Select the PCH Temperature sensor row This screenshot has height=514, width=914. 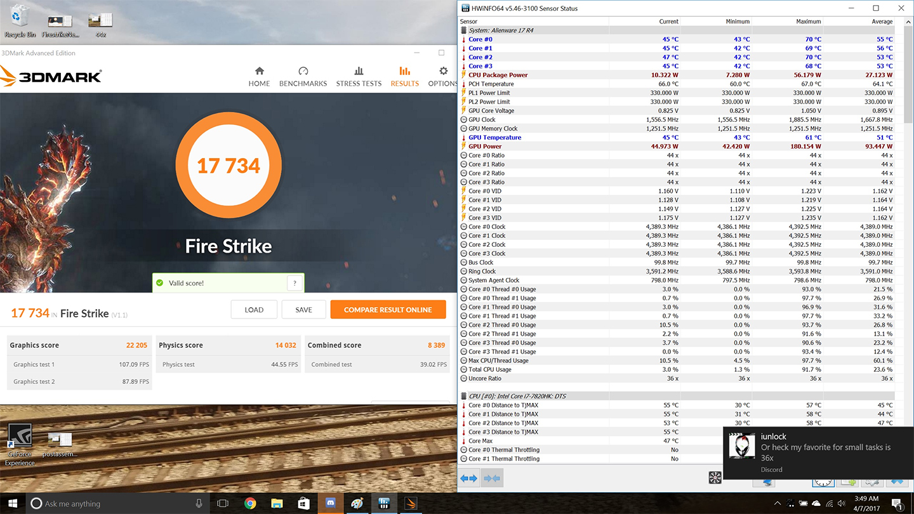pos(677,84)
